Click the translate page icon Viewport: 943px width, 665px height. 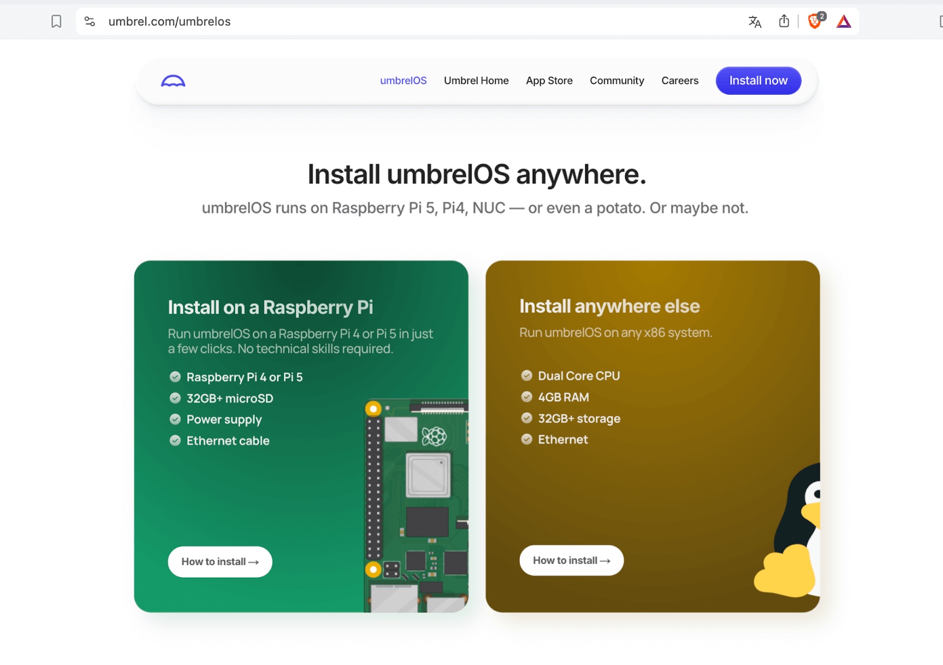(x=755, y=22)
